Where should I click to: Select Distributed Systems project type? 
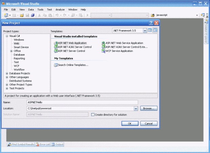pyautogui.click(x=20, y=81)
